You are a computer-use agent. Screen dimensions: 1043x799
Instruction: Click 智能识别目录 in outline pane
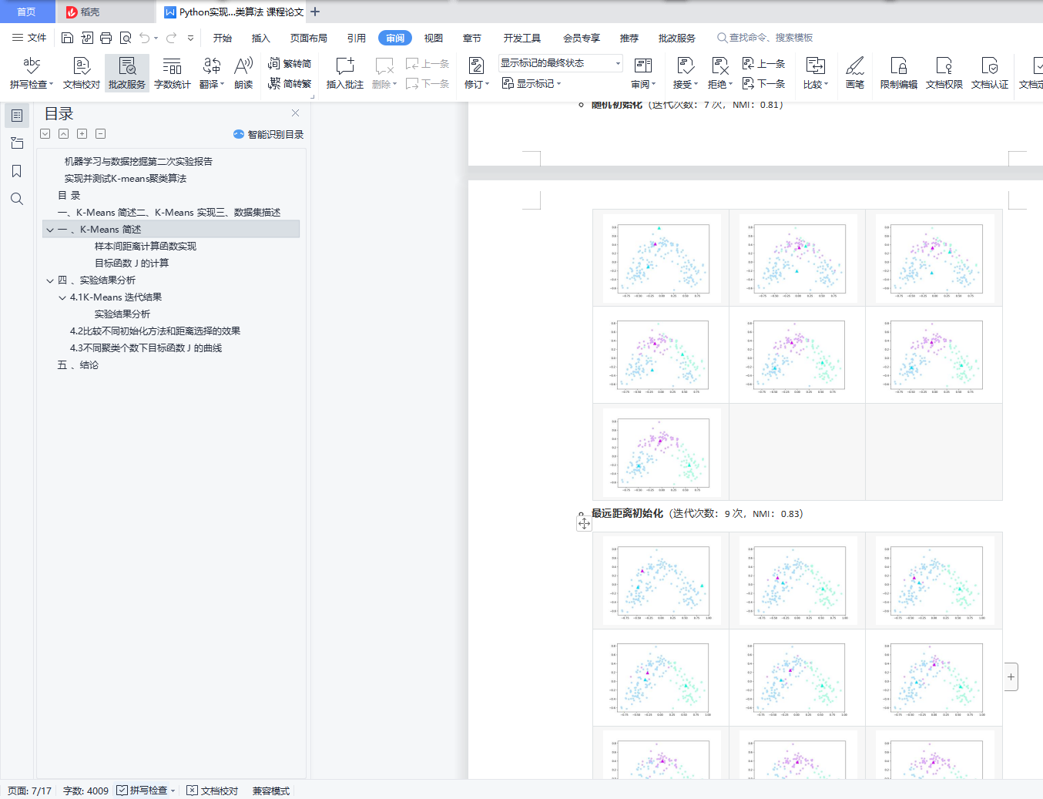click(x=268, y=134)
